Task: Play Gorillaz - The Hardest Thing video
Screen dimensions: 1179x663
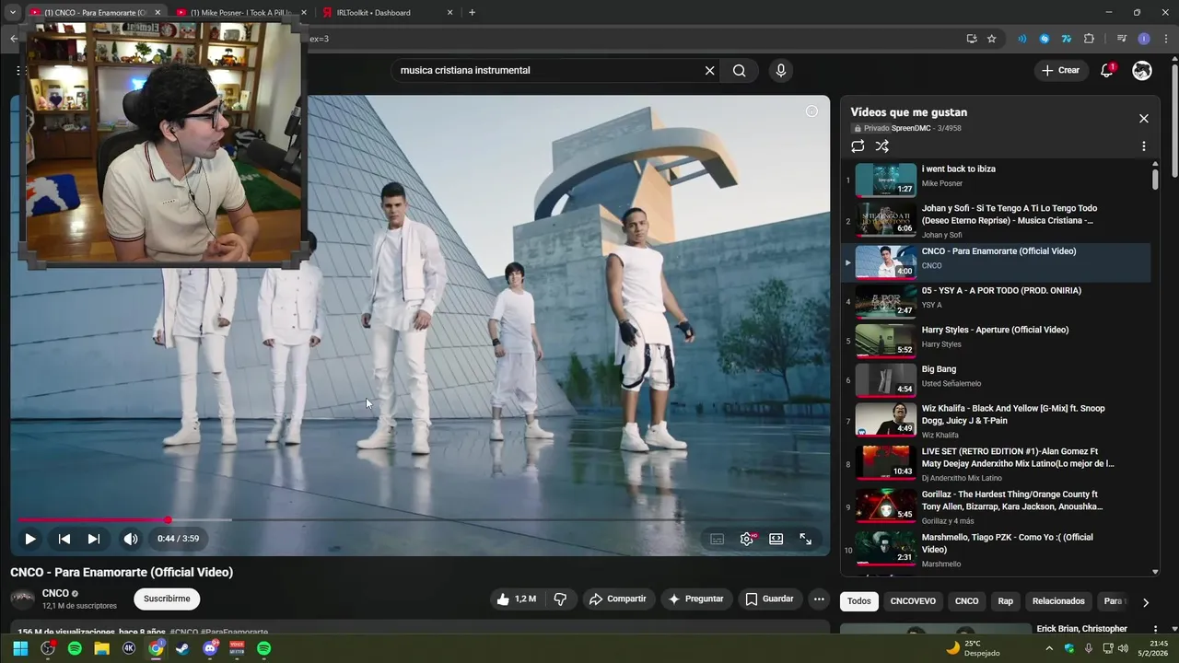Action: coord(995,506)
